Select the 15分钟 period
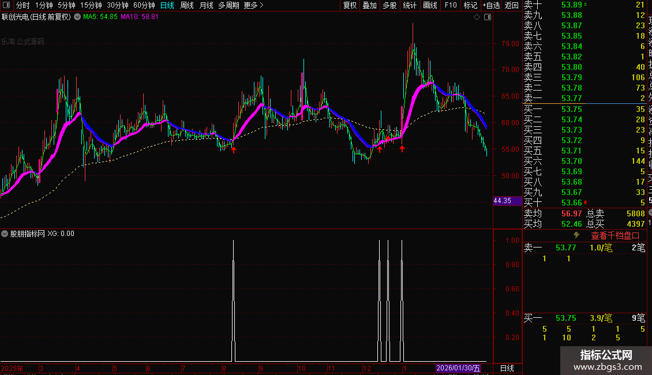This screenshot has height=375, width=652. click(91, 5)
